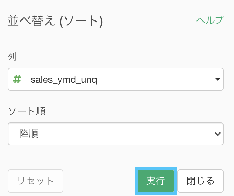Click the sales_ymd_unq column name text
This screenshot has height=196, width=234.
(x=64, y=80)
